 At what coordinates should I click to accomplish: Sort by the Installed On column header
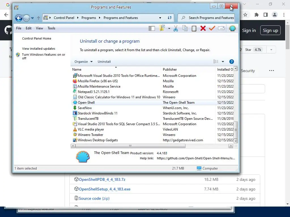224,70
